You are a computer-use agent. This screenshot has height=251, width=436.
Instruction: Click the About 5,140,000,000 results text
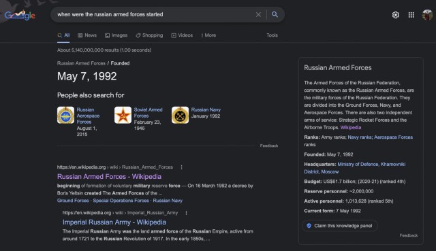point(104,50)
